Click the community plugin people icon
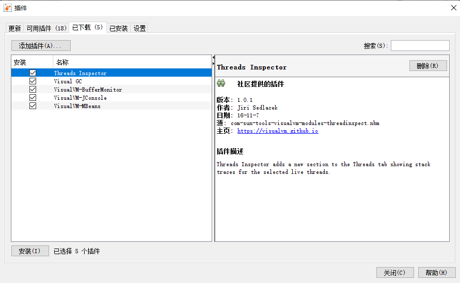Image resolution: width=460 pixels, height=283 pixels. 221,83
